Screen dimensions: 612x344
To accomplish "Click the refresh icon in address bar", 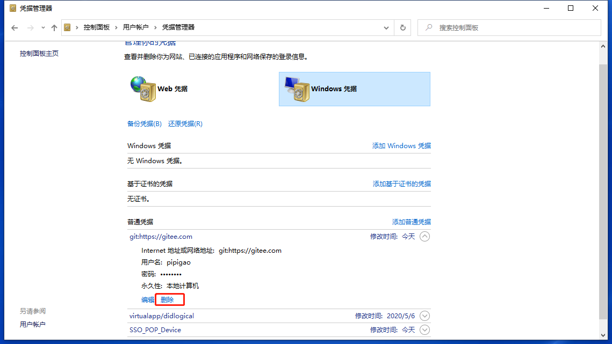I will point(402,27).
